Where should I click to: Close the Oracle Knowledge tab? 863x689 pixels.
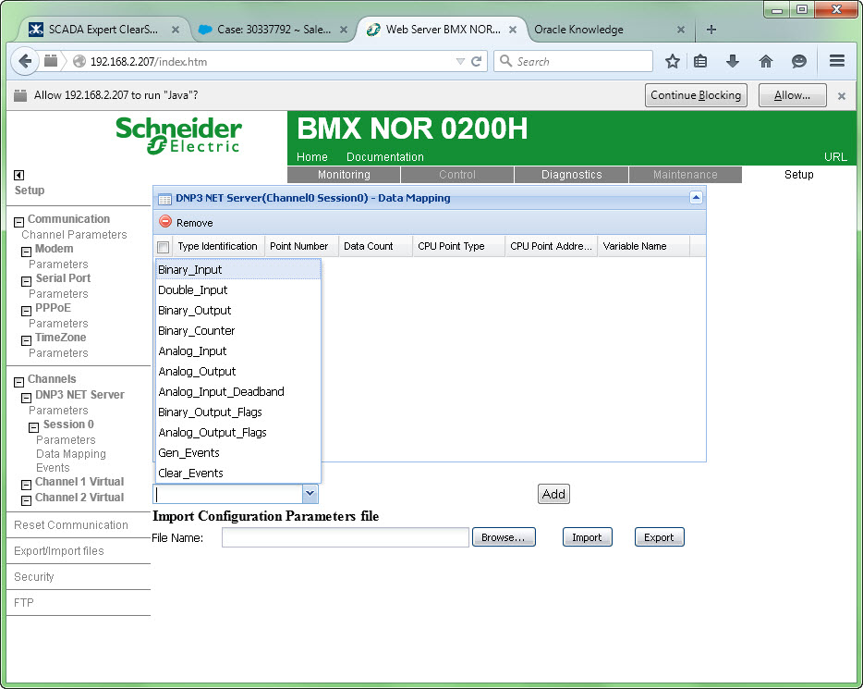click(681, 30)
